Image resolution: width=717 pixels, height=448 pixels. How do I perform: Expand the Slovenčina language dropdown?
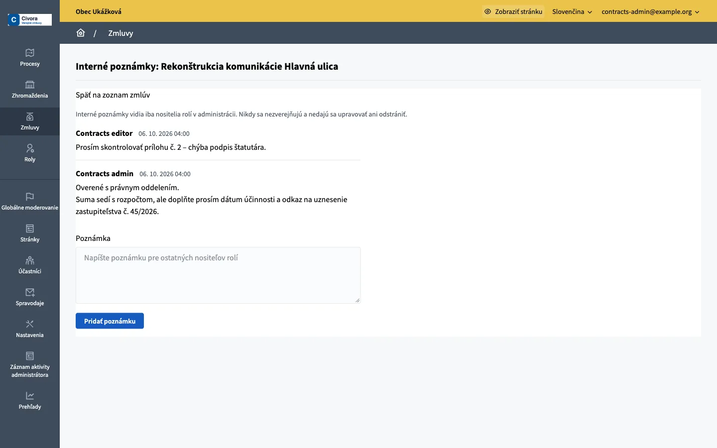572,11
